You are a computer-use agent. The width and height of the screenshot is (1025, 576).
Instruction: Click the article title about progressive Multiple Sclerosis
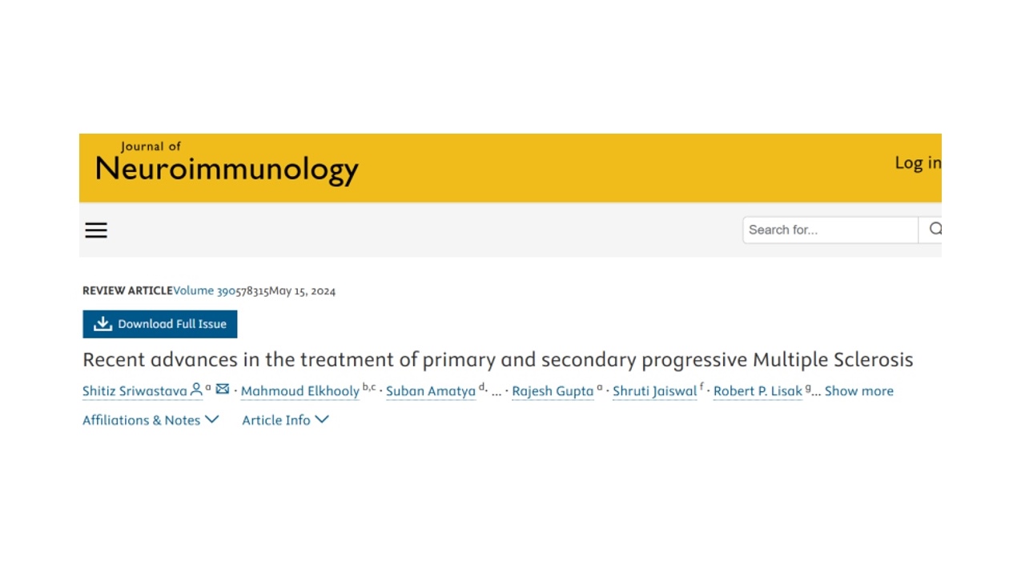tap(497, 360)
